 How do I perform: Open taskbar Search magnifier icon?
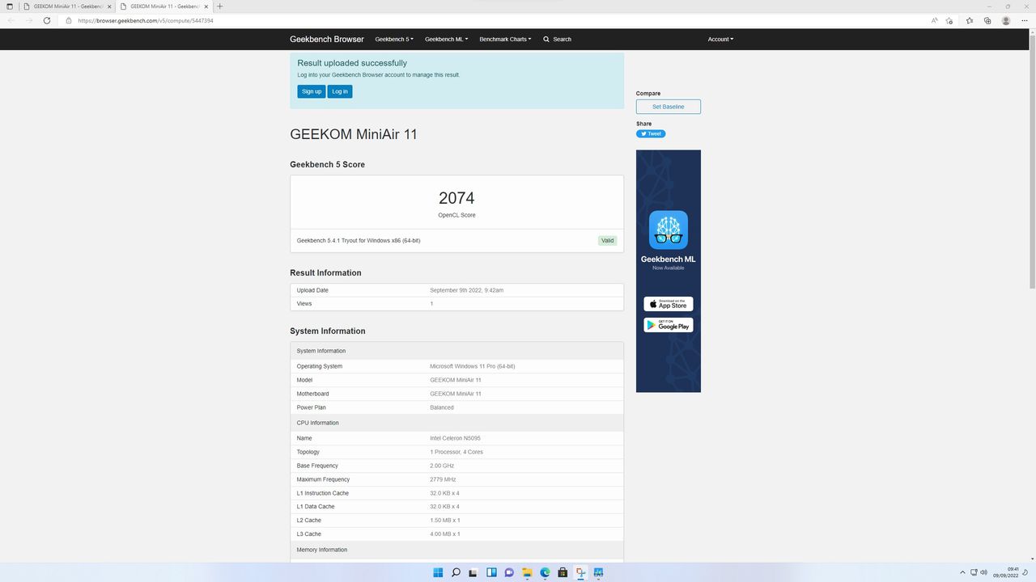click(456, 572)
